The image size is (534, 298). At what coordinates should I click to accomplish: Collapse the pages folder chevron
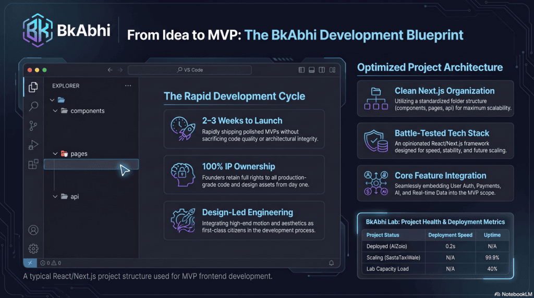(55, 154)
